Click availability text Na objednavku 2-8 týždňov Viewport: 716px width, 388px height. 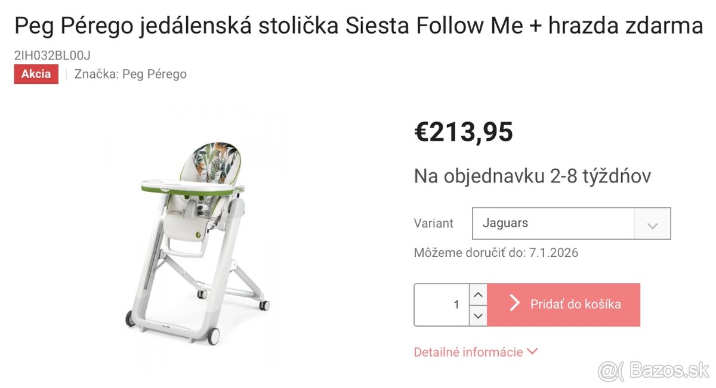[x=533, y=176]
